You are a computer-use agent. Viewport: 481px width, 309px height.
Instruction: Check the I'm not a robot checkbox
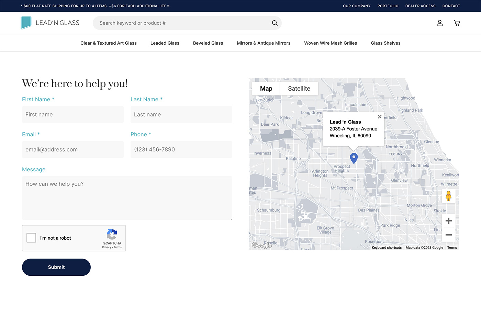(31, 238)
